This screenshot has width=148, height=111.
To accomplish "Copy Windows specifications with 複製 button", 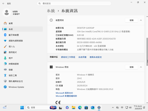I will (x=131, y=67).
